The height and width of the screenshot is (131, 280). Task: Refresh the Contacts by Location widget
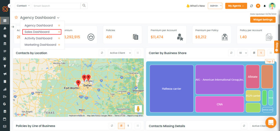point(102,53)
